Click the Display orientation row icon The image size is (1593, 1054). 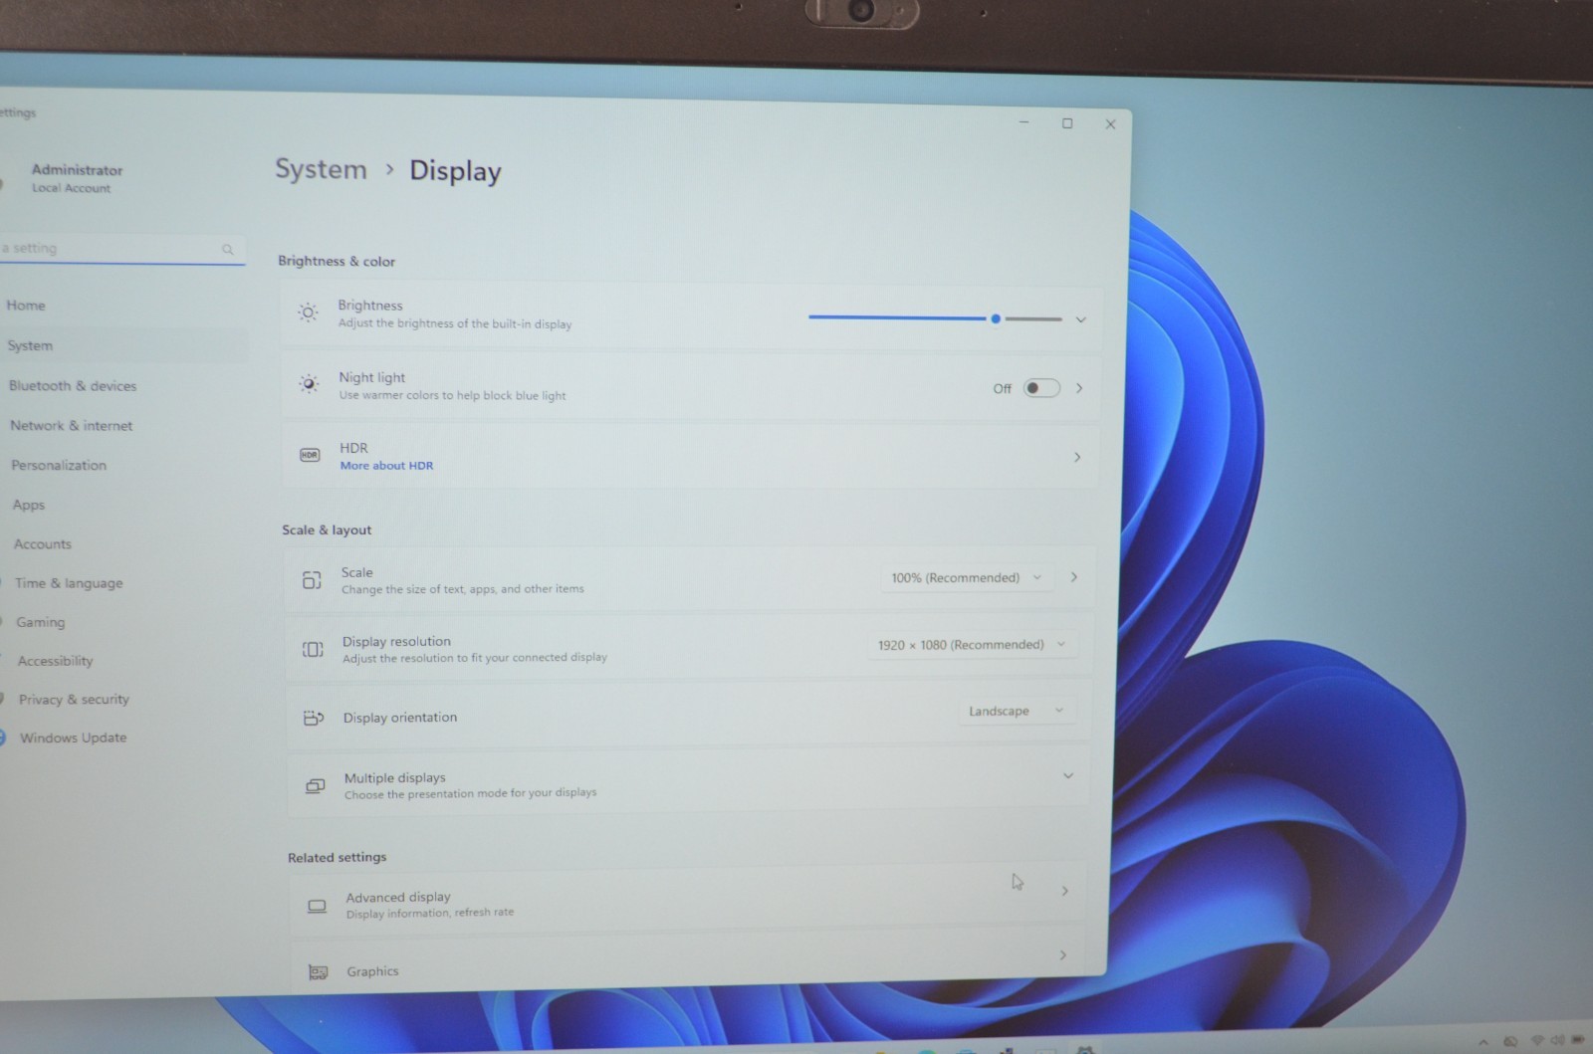point(314,718)
